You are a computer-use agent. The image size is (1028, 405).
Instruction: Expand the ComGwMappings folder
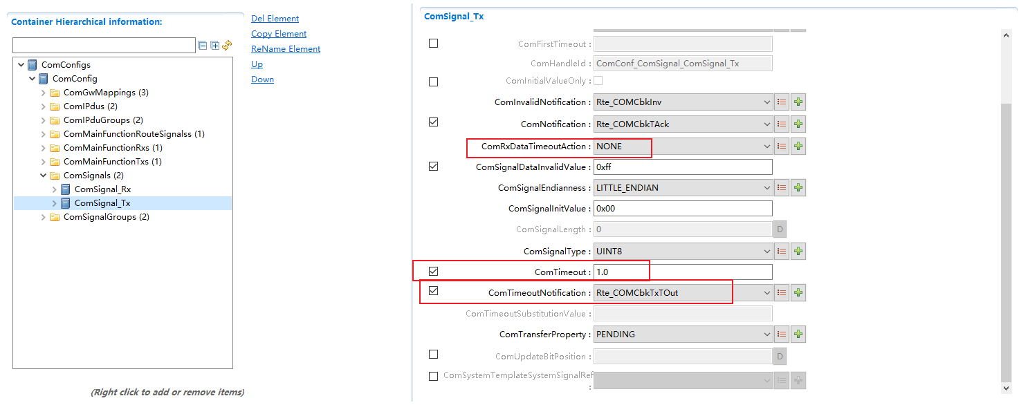pyautogui.click(x=44, y=93)
